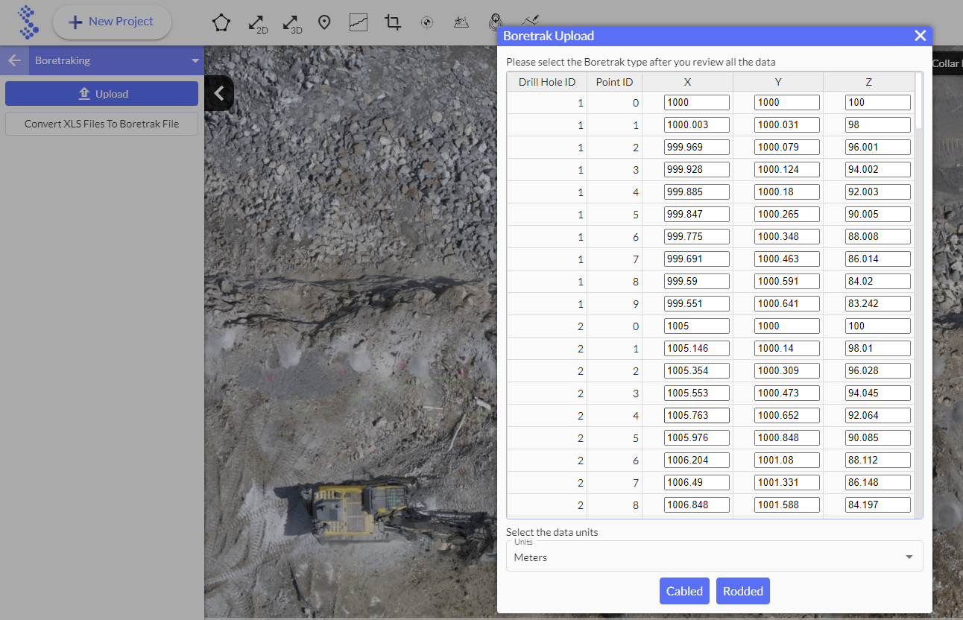Viewport: 963px width, 620px height.
Task: Select the location marker pin tool
Action: [x=324, y=22]
